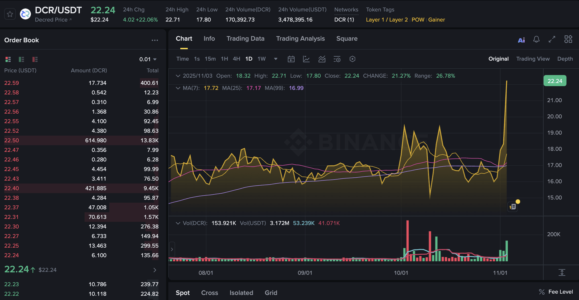Open chart settings hexagon icon

352,59
